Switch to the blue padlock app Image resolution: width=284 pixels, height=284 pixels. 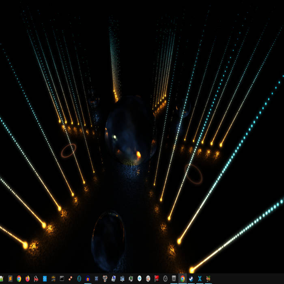88,279
